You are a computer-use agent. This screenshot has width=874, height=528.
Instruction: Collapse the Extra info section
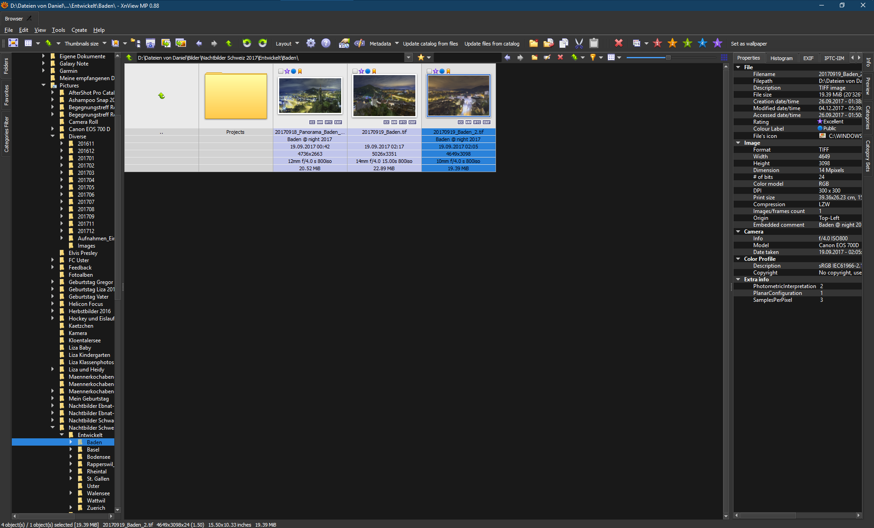point(738,279)
